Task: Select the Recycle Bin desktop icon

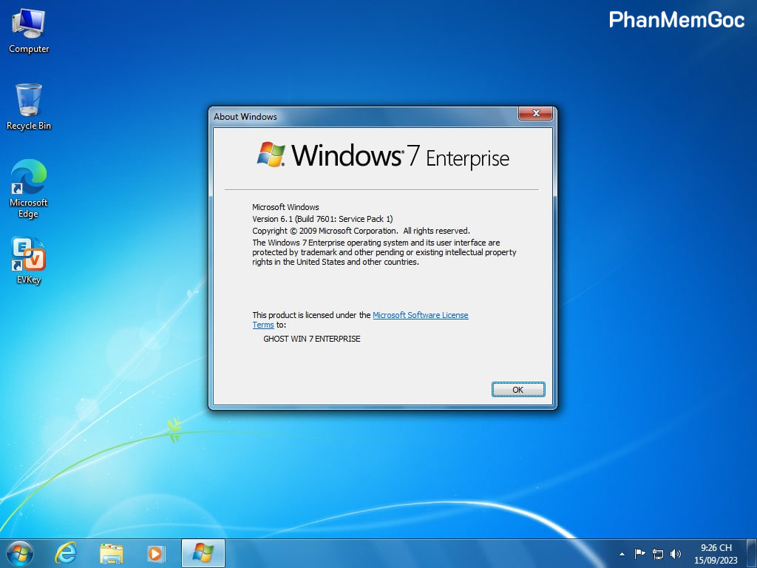Action: coord(28,106)
